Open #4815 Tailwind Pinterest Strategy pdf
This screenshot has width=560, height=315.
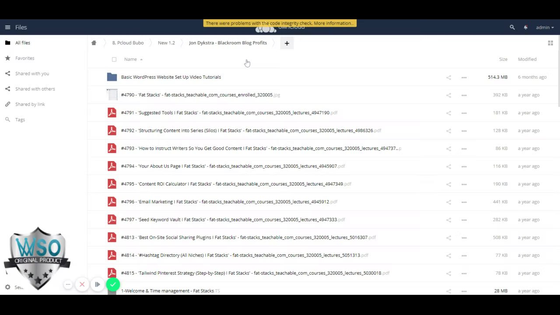pyautogui.click(x=255, y=273)
